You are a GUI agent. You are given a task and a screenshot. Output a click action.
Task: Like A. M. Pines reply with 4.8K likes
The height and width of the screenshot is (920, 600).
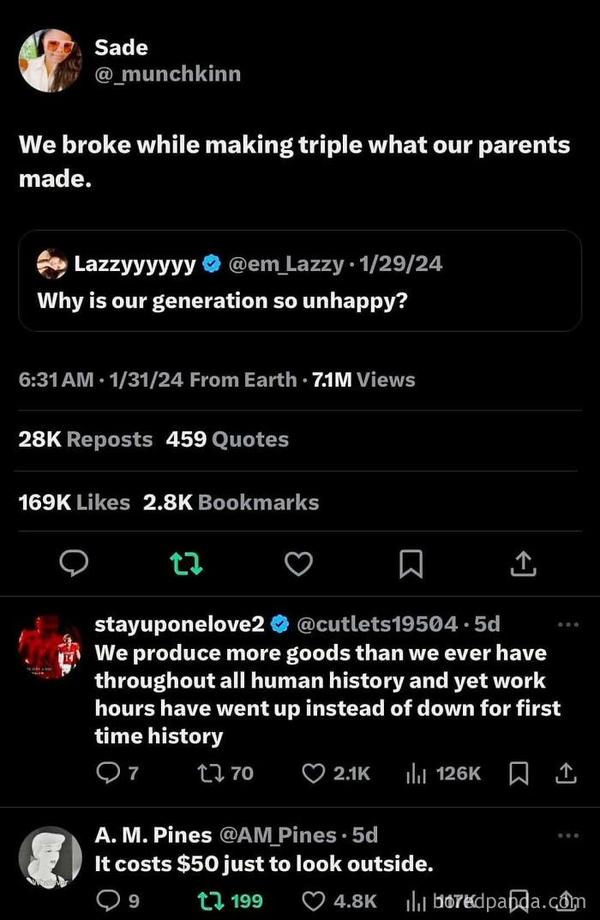click(314, 900)
